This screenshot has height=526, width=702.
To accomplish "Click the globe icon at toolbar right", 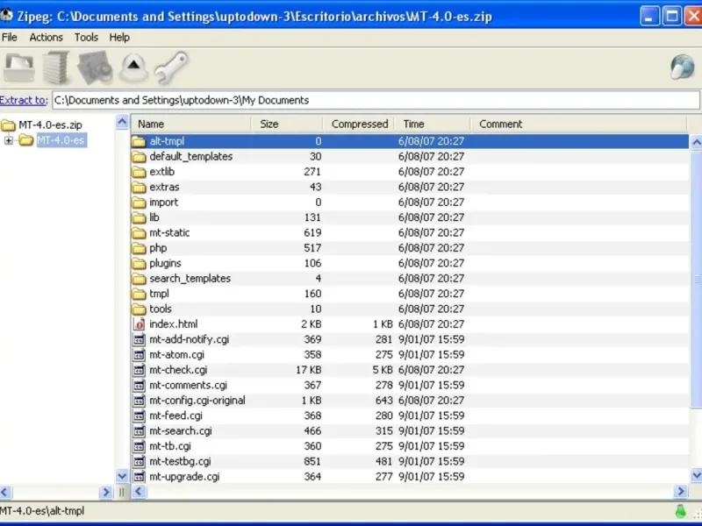I will point(682,67).
